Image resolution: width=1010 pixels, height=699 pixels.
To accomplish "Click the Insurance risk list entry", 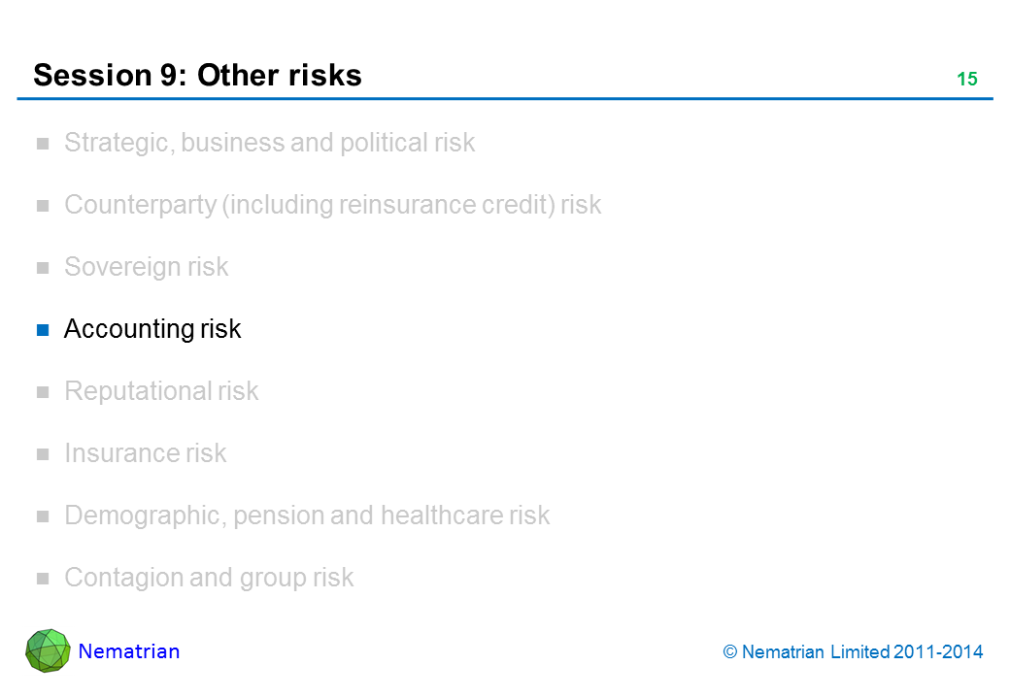I will [x=145, y=453].
